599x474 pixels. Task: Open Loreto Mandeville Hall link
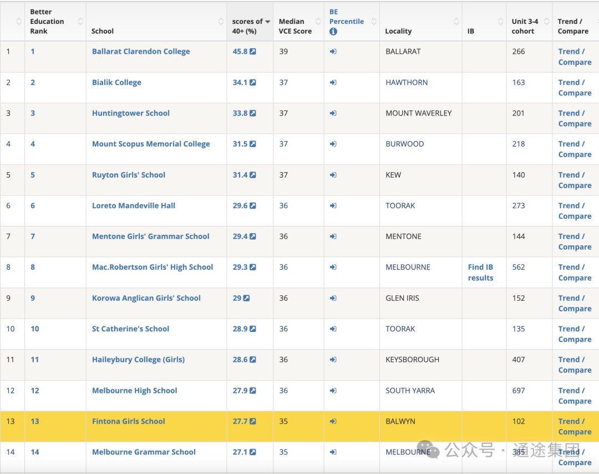tap(134, 206)
